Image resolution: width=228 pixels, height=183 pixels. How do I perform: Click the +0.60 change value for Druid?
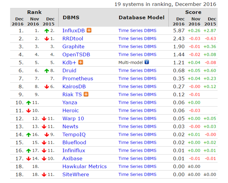point(210,71)
